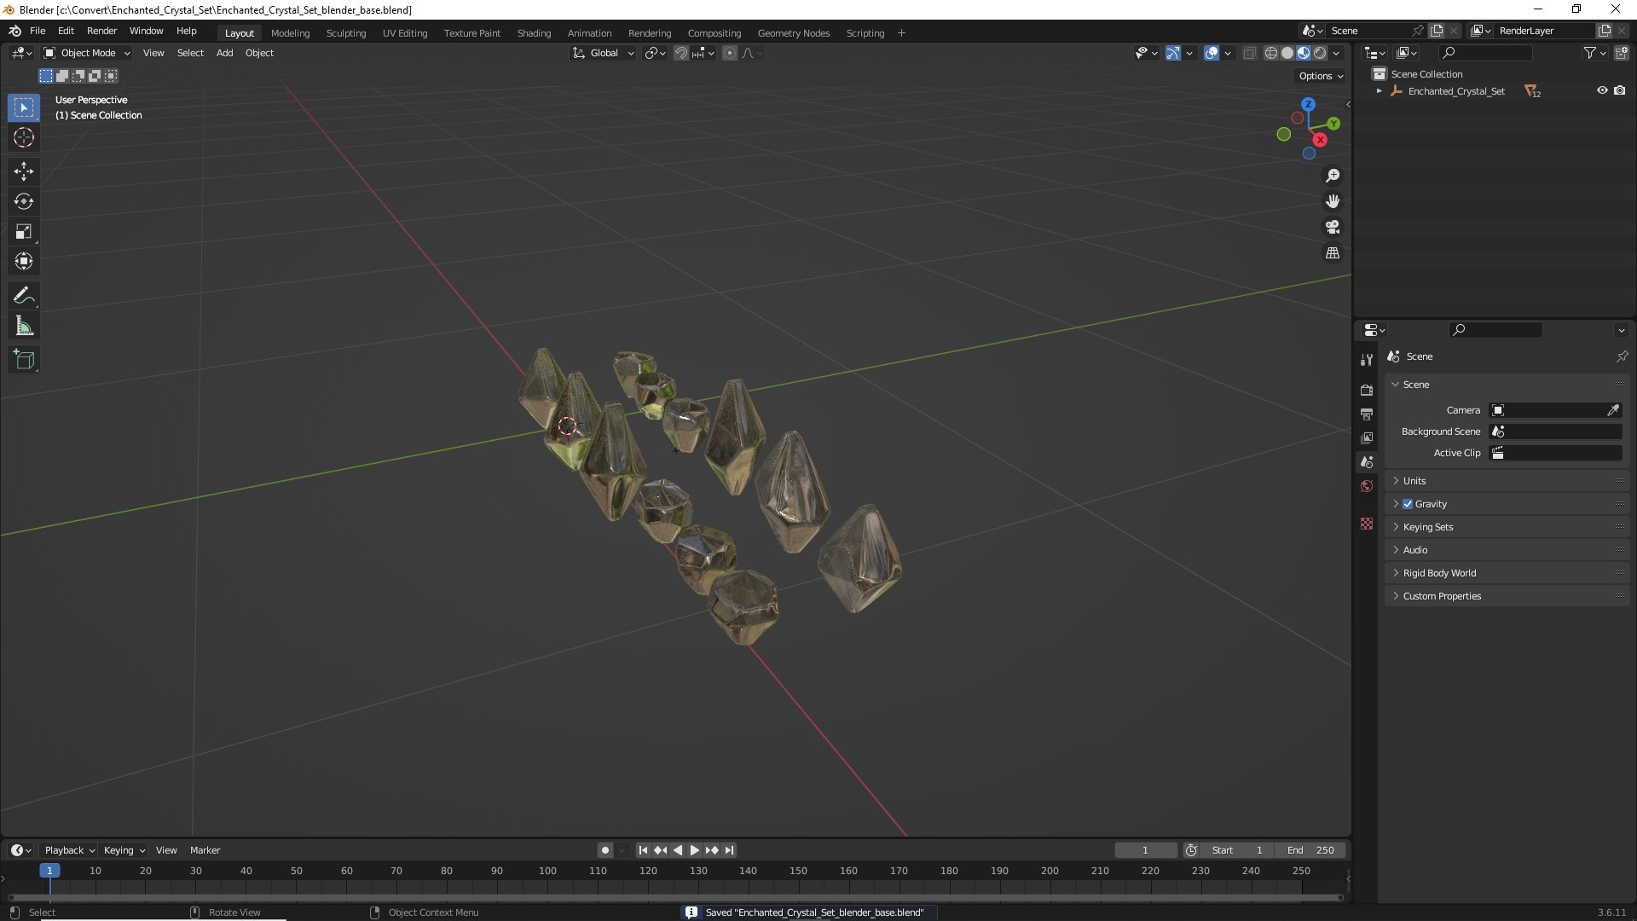This screenshot has width=1637, height=921.
Task: Activate the Rotate tool
Action: tap(24, 201)
